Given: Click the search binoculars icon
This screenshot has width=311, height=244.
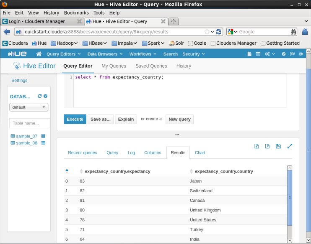Looking at the screenshot, I should pyautogui.click(x=293, y=32).
